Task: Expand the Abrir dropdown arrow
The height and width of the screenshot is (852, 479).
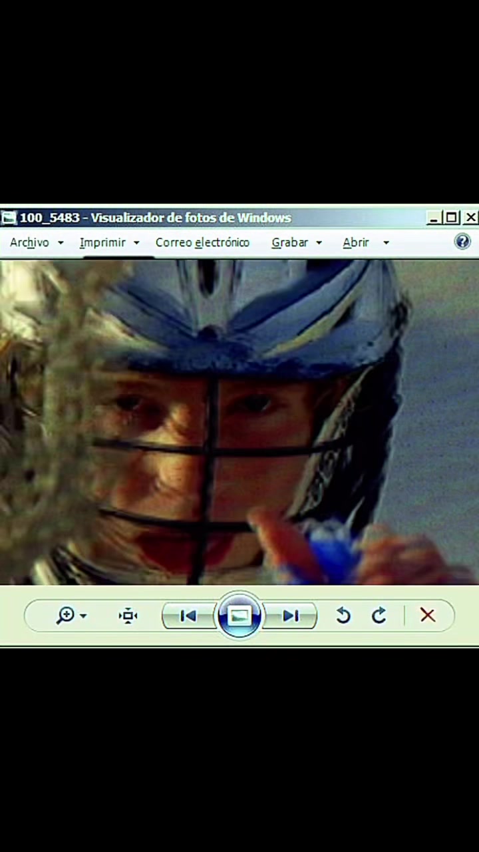Action: (386, 243)
